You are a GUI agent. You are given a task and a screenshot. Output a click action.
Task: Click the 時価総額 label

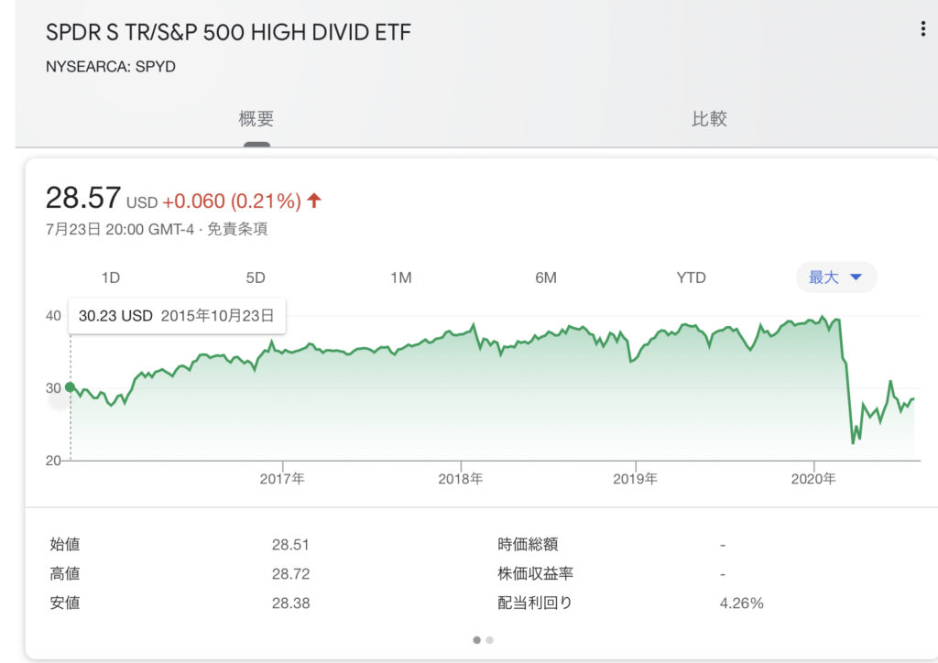(528, 544)
